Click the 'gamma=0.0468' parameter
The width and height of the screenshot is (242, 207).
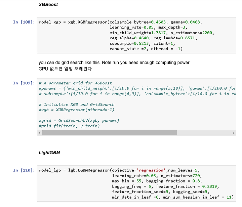[x=185, y=22]
